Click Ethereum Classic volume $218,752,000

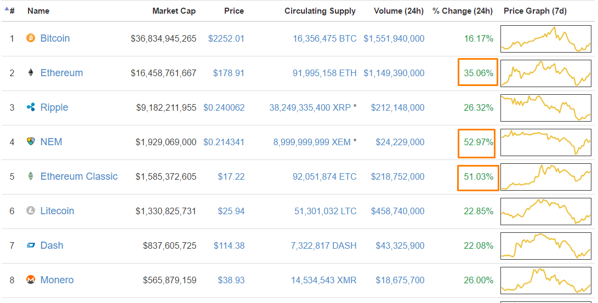pos(398,177)
